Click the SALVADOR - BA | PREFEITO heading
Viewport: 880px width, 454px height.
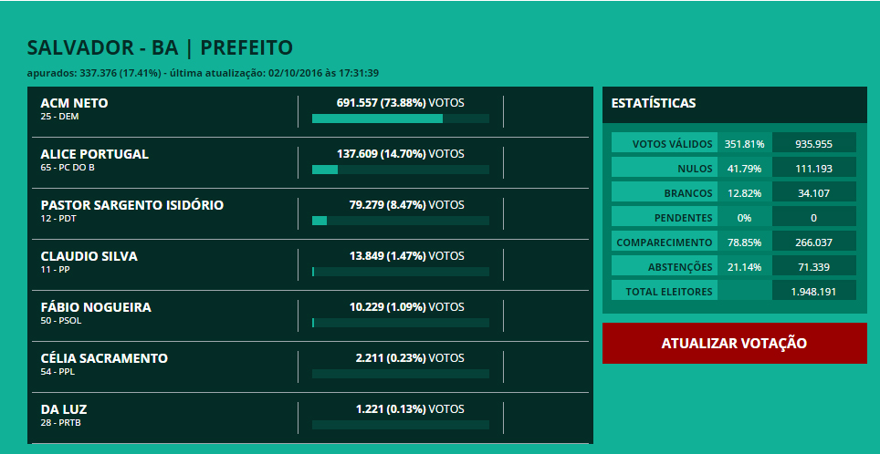point(160,48)
